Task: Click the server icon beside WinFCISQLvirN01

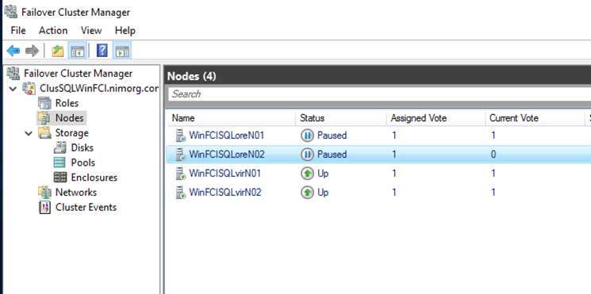Action: 181,174
